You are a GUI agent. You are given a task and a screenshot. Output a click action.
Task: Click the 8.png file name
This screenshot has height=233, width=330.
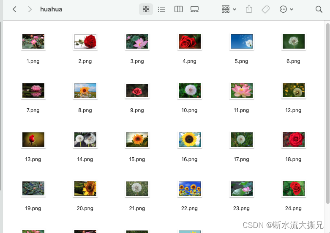pyautogui.click(x=85, y=110)
